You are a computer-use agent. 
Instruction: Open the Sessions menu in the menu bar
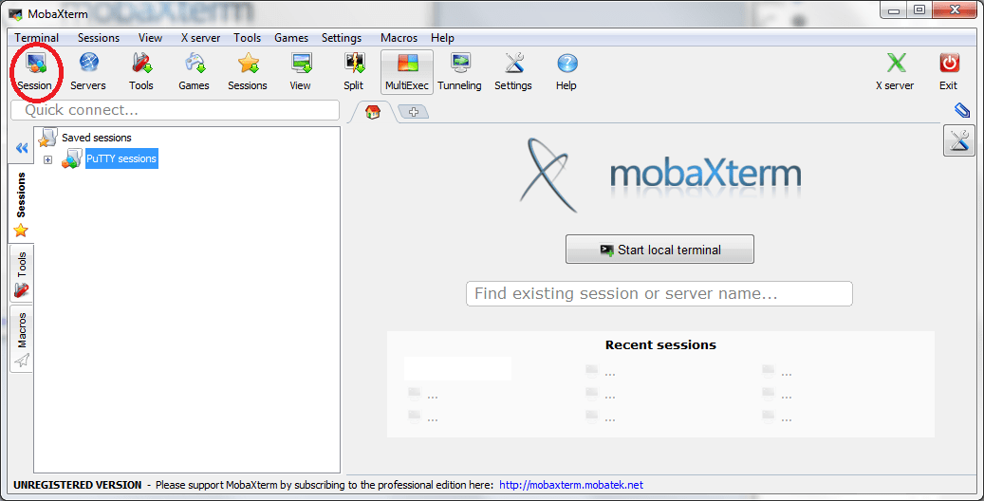pos(99,38)
